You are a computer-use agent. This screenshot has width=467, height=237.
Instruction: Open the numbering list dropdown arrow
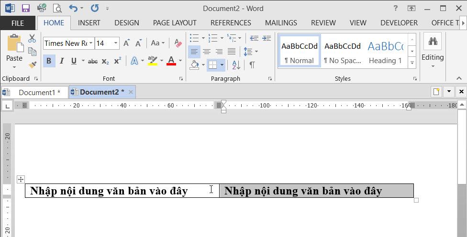pos(222,38)
